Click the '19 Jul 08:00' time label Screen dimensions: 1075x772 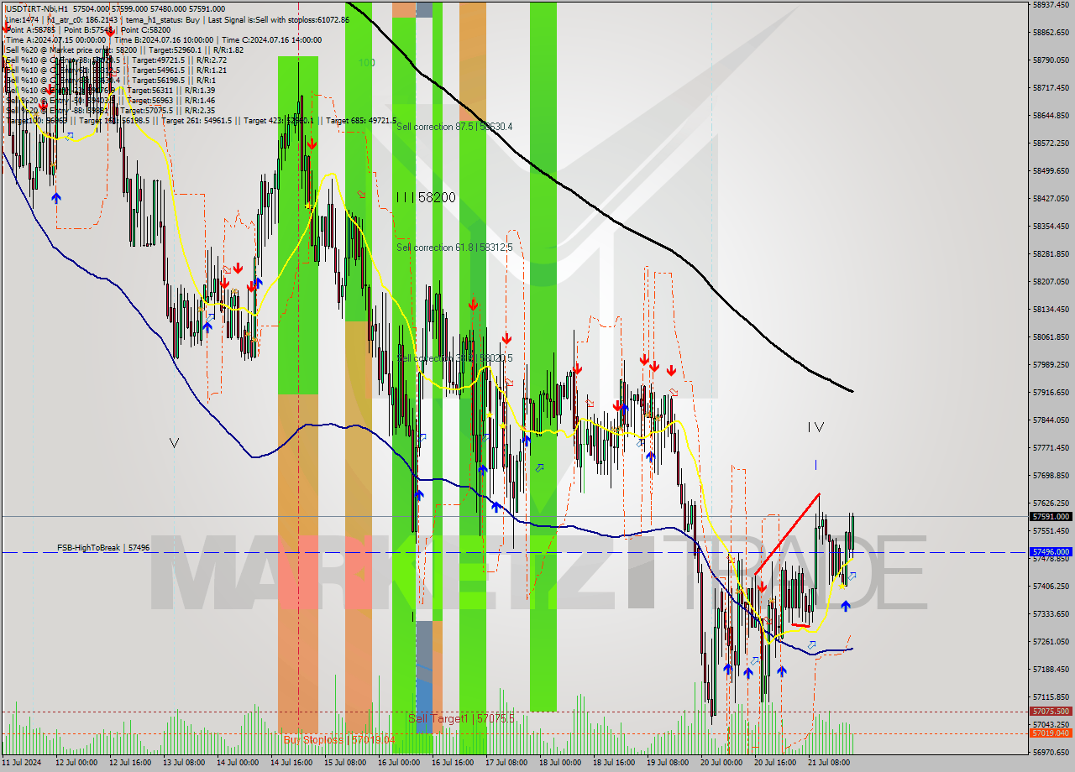click(668, 763)
